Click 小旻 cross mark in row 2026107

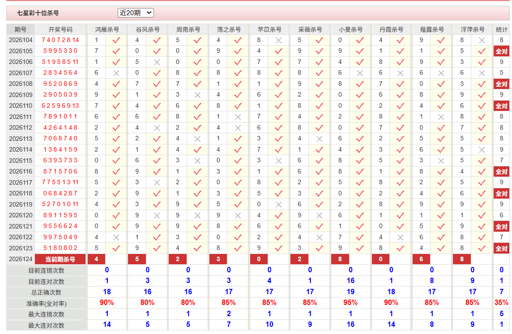[360, 73]
